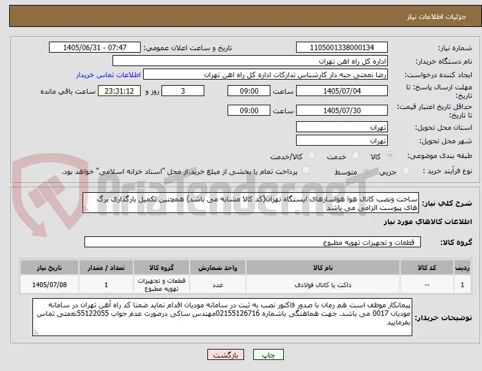The height and width of the screenshot is (371, 482).
Task: Click the -- item code cell
Action: [x=427, y=285]
